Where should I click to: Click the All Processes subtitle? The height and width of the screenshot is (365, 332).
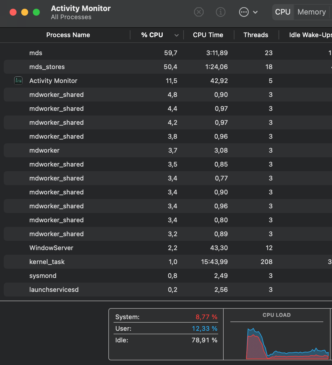pos(71,17)
